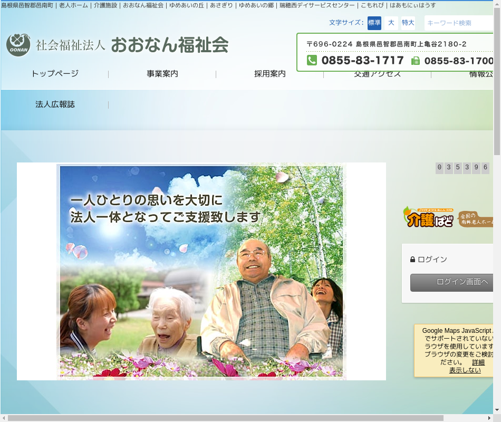Viewport: 501px width, 422px height.
Task: Click the OONAN round logo icon
Action: point(19,45)
